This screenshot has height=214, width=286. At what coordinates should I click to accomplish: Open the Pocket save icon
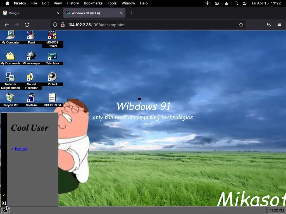(269, 25)
